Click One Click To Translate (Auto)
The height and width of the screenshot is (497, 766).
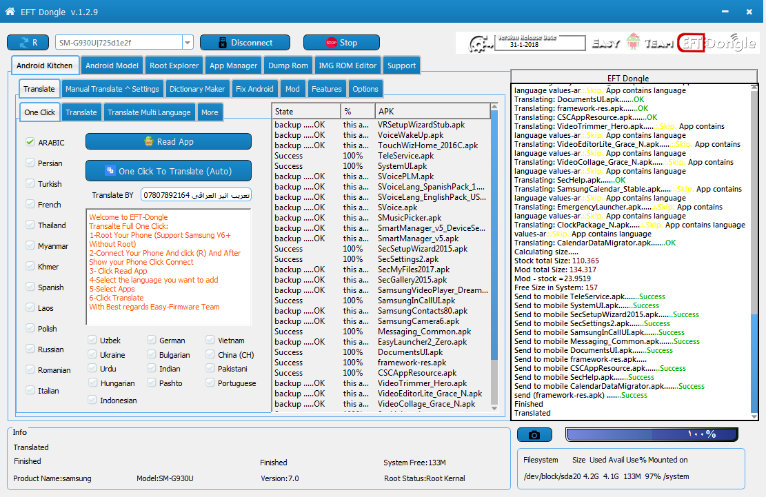(168, 171)
